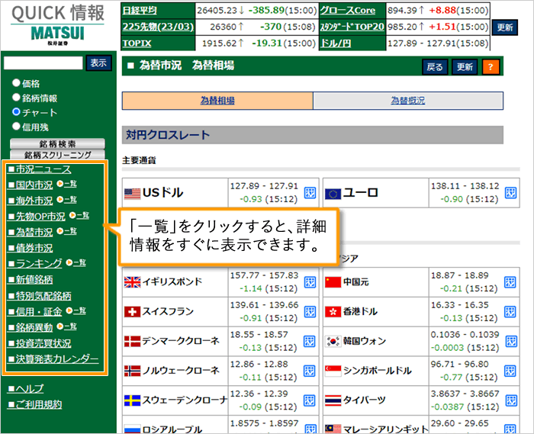The width and height of the screenshot is (534, 434).
Task: Open the グロースCore index link
Action: tap(348, 11)
